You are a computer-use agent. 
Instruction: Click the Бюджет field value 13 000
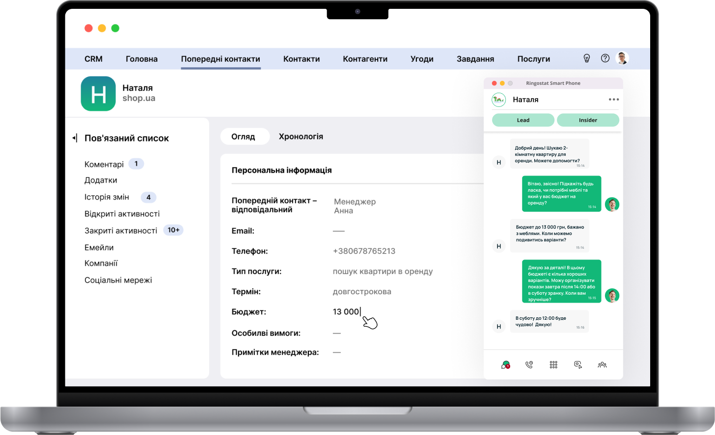click(346, 312)
